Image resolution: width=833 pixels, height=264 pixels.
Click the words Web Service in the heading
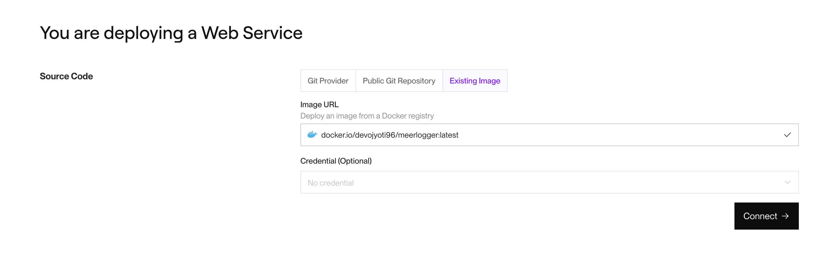(x=252, y=33)
